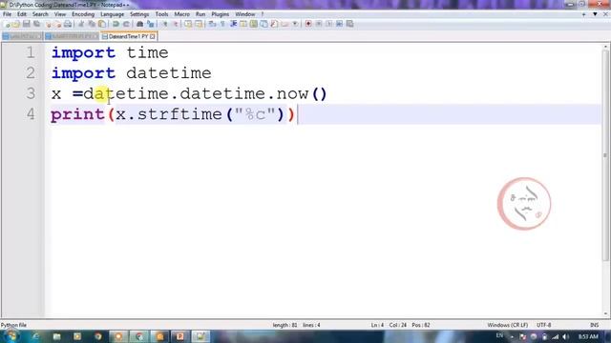Click the Playback macro icon

(x=328, y=24)
